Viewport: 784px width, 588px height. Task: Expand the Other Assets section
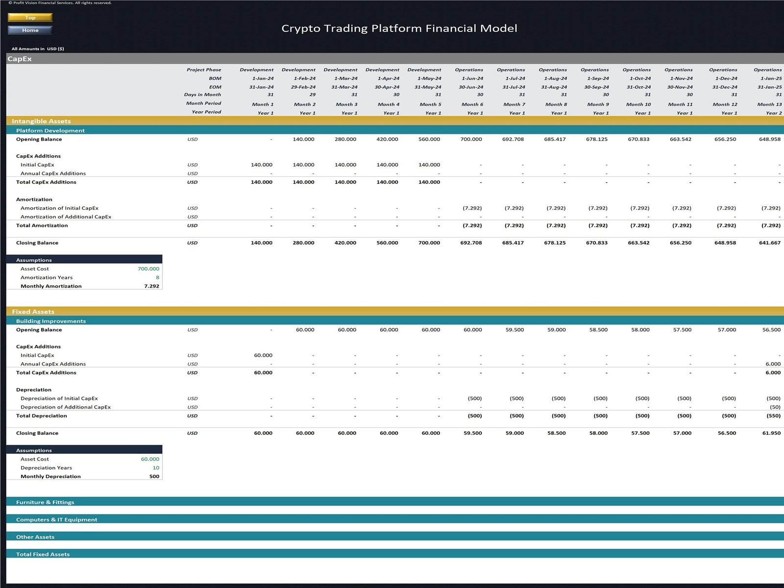(35, 537)
